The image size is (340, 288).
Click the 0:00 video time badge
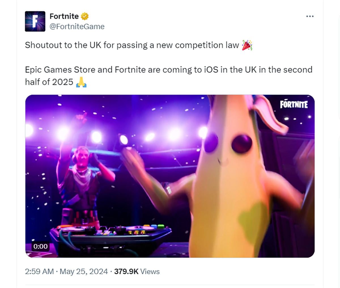click(41, 246)
